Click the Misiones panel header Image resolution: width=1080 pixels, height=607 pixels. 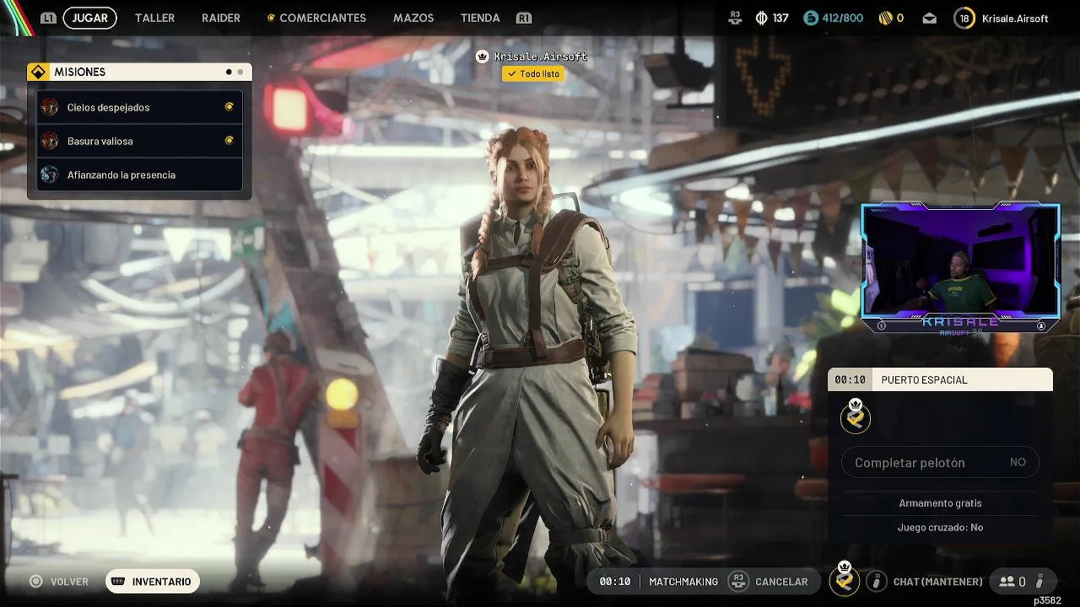coord(139,73)
